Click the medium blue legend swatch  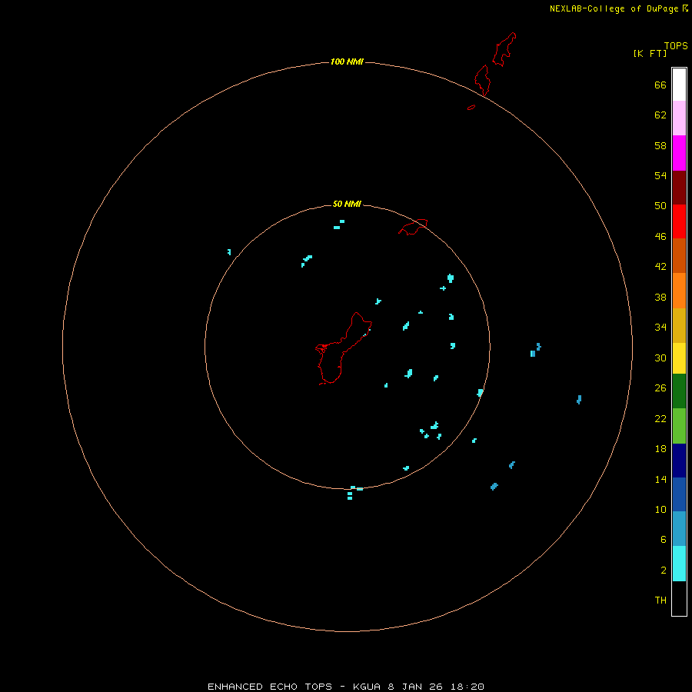(679, 494)
